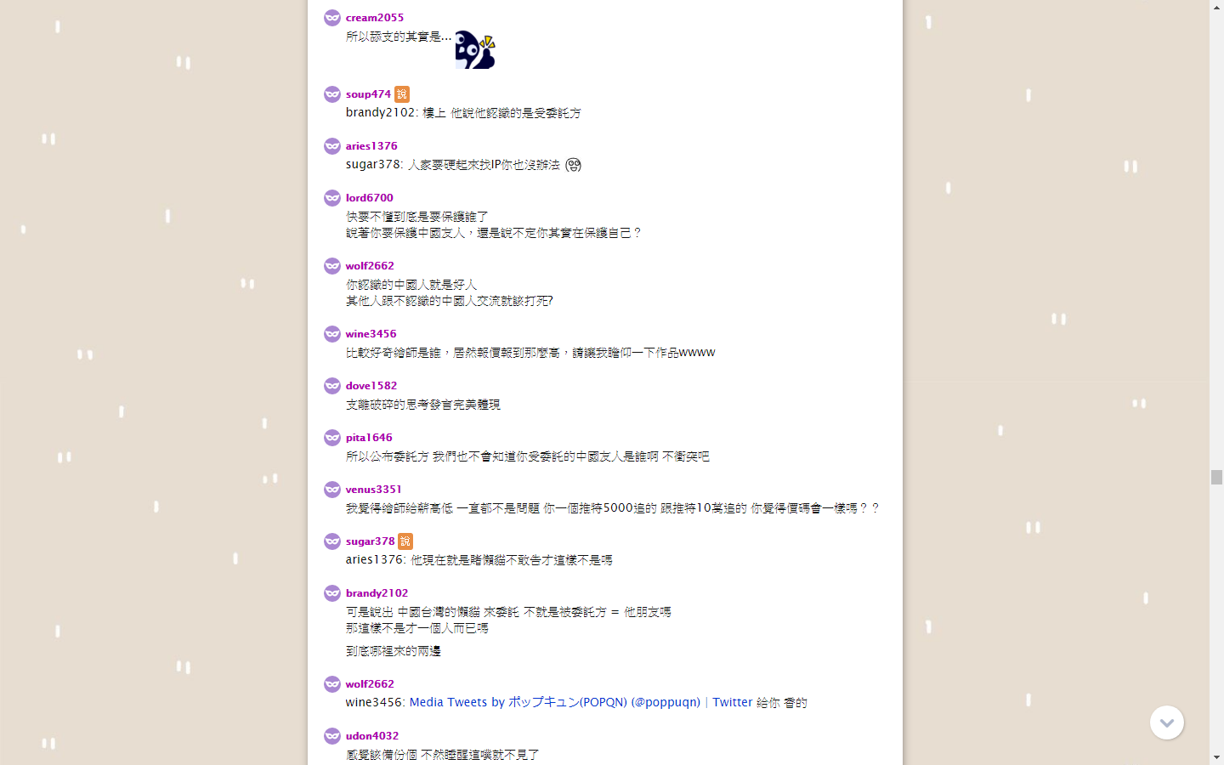1224x765 pixels.
Task: Open the Media Tweets by ポップキュン link
Action: [x=555, y=703]
